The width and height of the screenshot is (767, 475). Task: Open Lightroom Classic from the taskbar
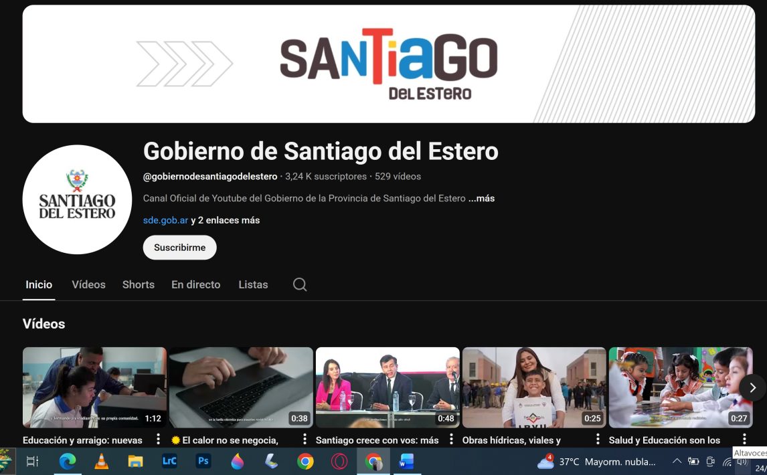coord(169,462)
